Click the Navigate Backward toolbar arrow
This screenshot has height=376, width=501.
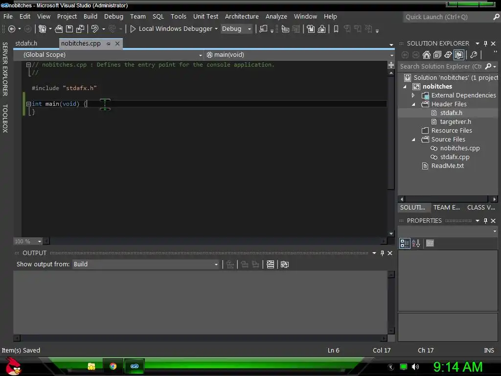tap(12, 29)
